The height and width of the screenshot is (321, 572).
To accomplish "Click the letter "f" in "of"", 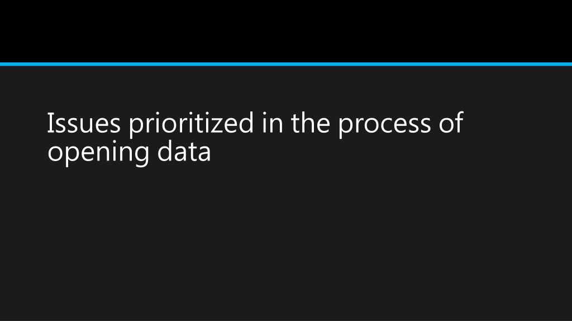I will pos(459,122).
